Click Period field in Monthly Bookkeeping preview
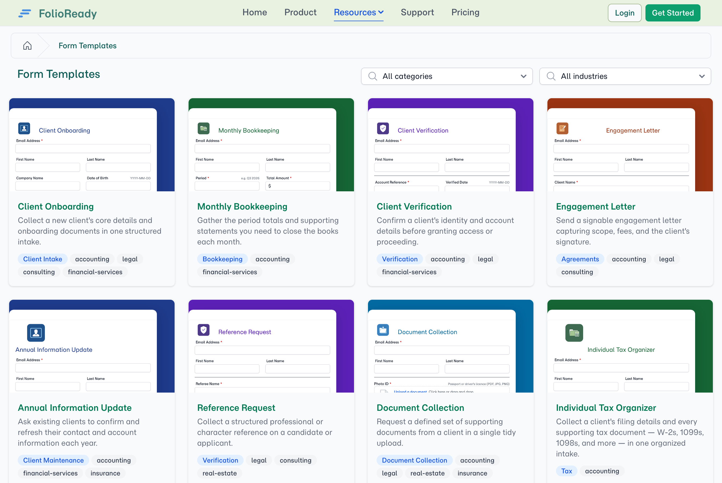The height and width of the screenshot is (483, 722). point(227,186)
